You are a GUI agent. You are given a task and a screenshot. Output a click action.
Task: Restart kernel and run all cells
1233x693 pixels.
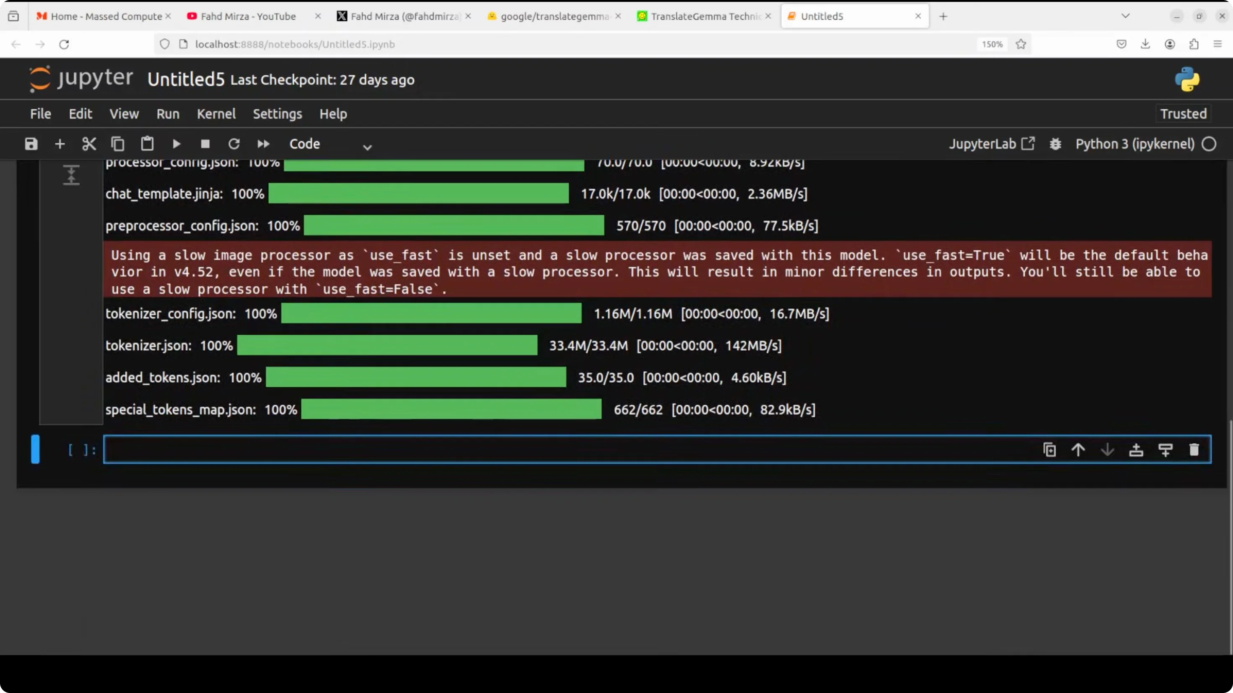click(263, 144)
